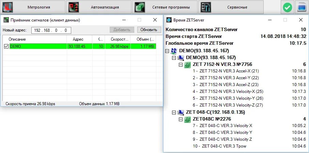
Task: Select channel 6 Velocity-Z (27)
Action: [x=228, y=106]
